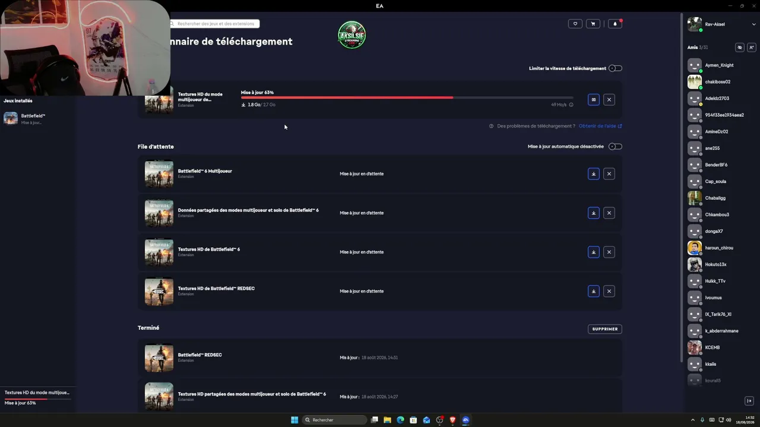Open friend Hulkk_TTv
This screenshot has width=760, height=427.
pyautogui.click(x=715, y=281)
